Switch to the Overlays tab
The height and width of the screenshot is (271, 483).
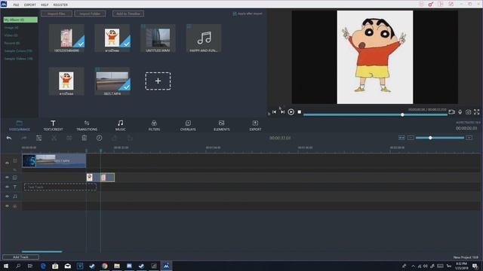click(188, 126)
